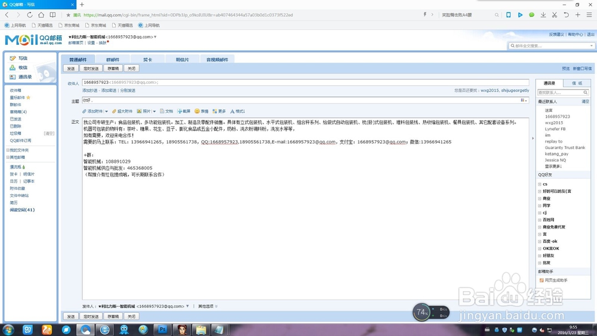Switch to the 贺卡 tab

click(147, 59)
